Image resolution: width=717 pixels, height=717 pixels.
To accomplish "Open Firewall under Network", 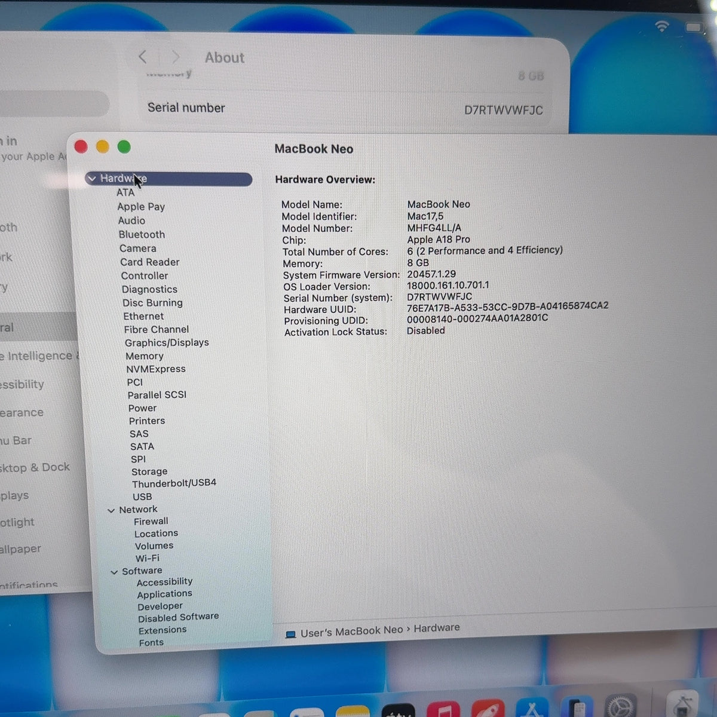I will click(x=151, y=522).
